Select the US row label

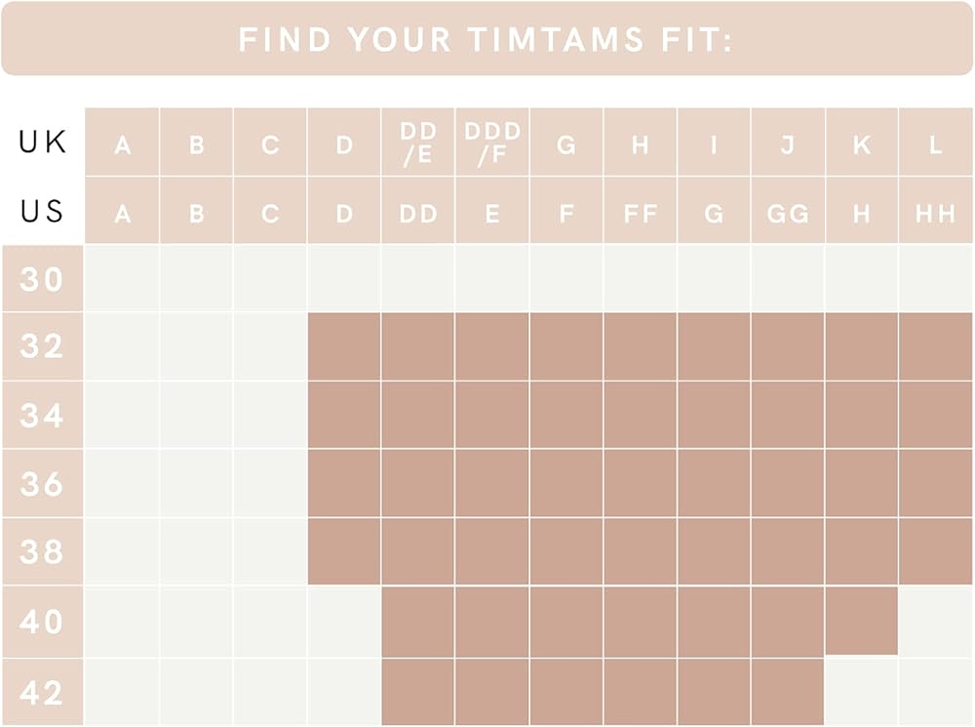point(42,211)
